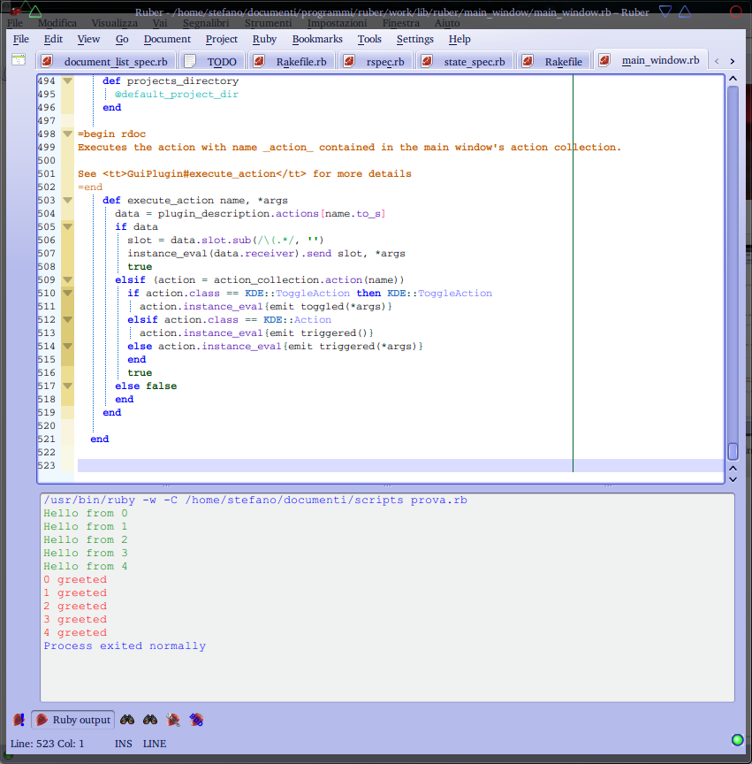The height and width of the screenshot is (764, 752).
Task: Switch to the rspec.rb tab
Action: (x=376, y=61)
